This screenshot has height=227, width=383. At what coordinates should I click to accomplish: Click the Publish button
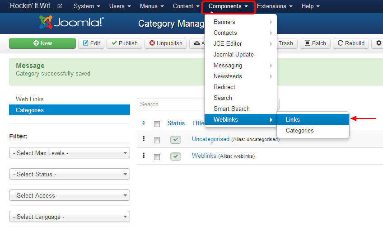[x=124, y=43]
